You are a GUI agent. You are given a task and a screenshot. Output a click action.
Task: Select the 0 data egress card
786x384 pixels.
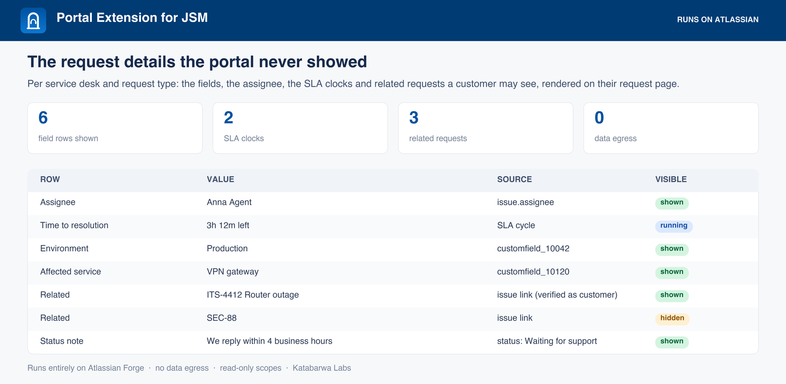[671, 128]
